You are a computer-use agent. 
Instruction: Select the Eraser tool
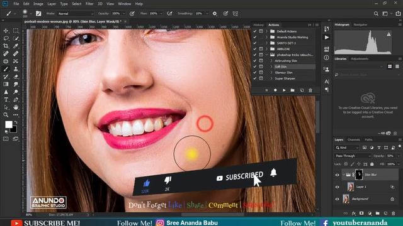(x=16, y=77)
